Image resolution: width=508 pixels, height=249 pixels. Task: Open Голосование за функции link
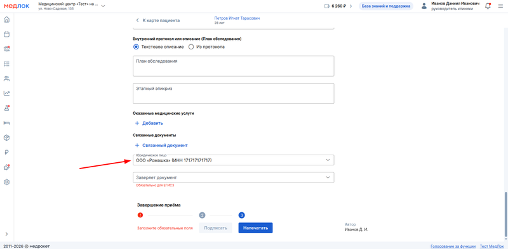click(453, 246)
